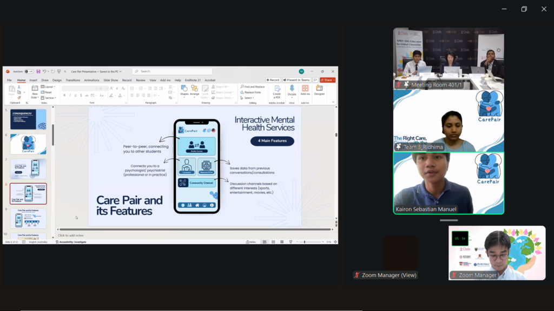Open the Slide Show ribbon tab
Screen dimensions: 554x311
tap(110, 80)
